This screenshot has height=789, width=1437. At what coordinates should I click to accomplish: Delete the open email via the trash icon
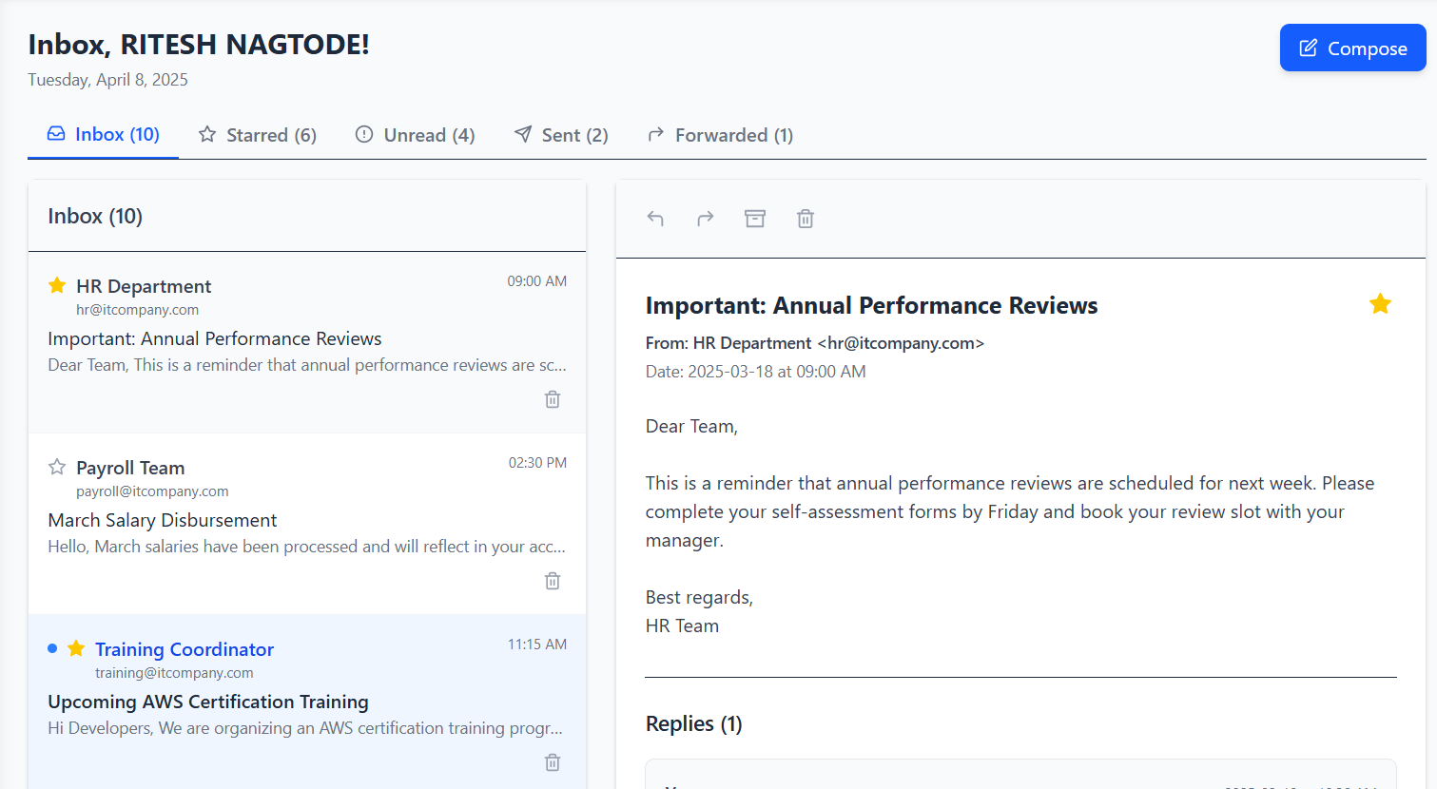tap(805, 218)
